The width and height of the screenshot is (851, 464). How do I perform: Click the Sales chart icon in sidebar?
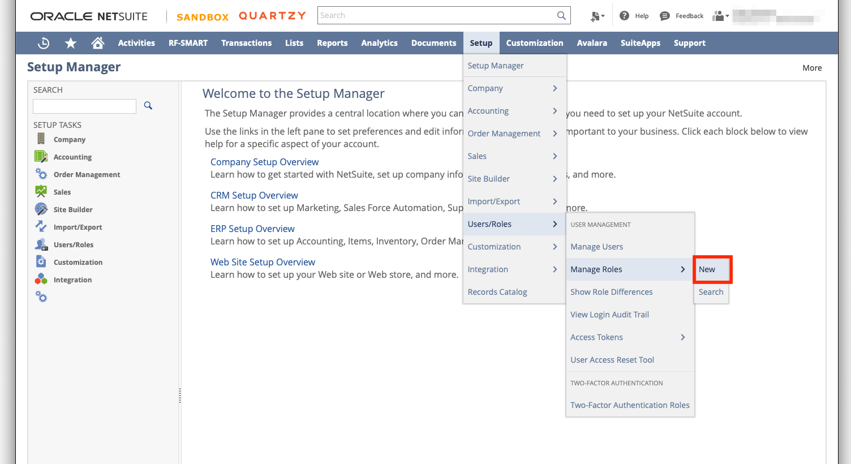coord(41,191)
